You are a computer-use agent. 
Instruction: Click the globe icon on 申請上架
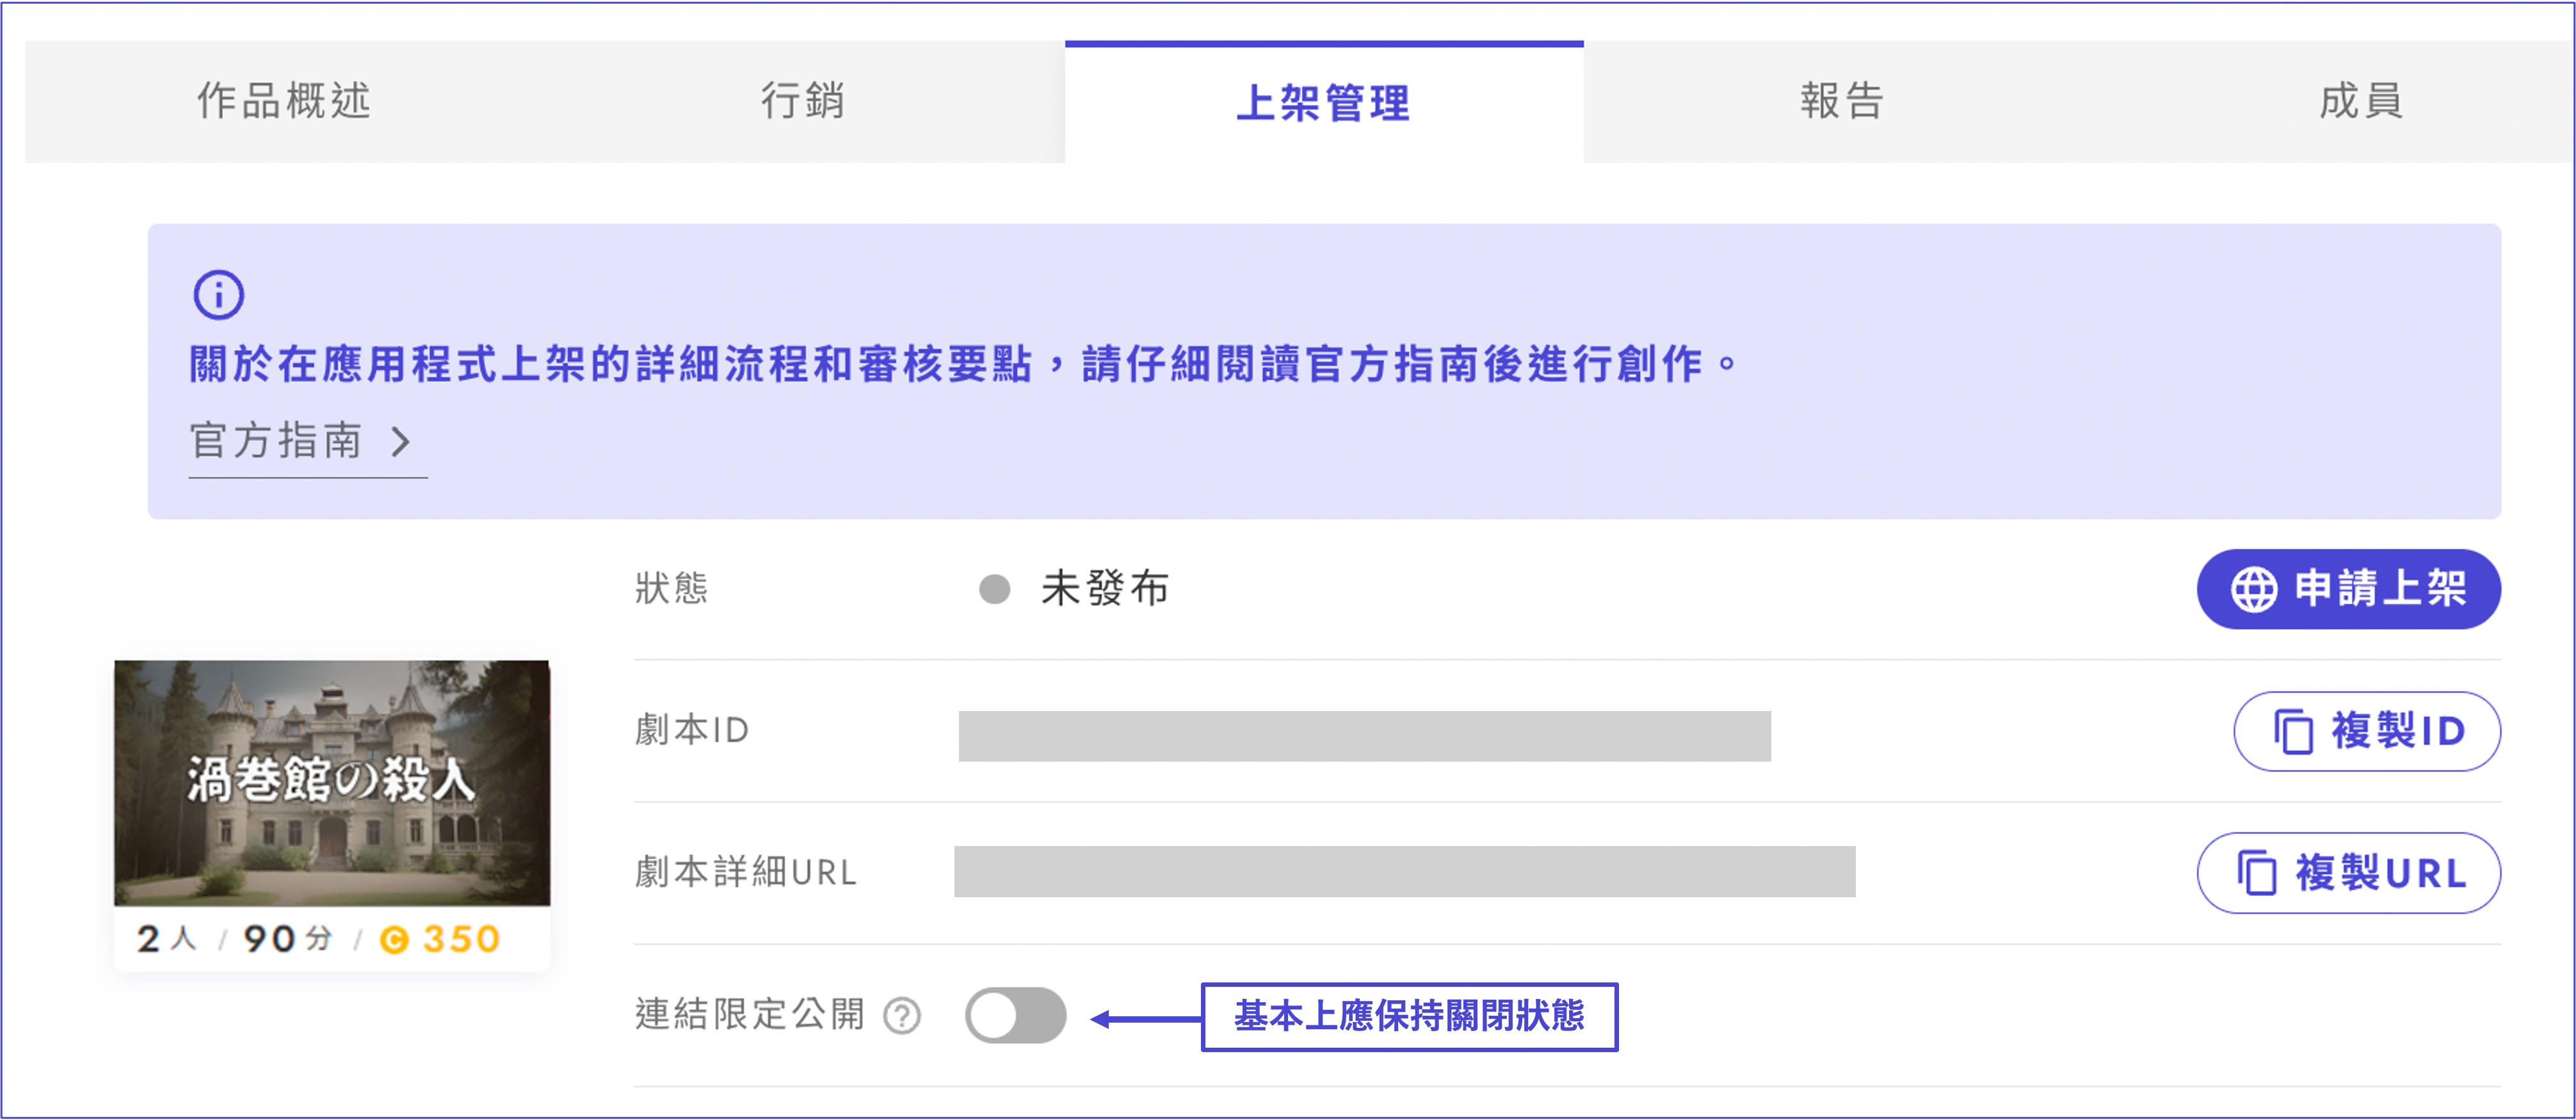tap(2254, 589)
